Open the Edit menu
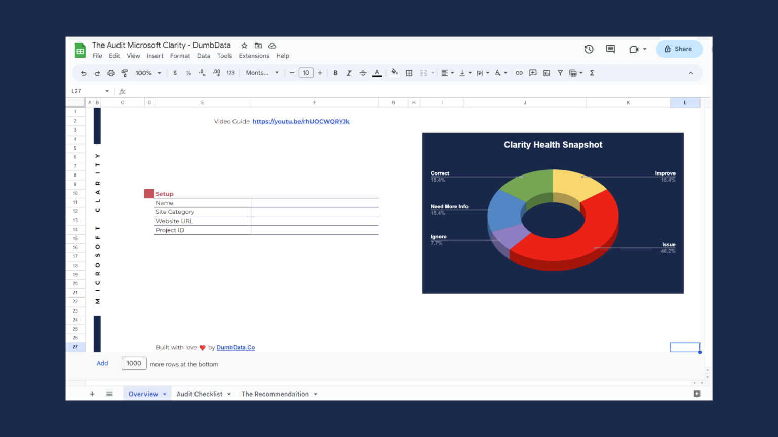The width and height of the screenshot is (778, 437). [x=114, y=56]
